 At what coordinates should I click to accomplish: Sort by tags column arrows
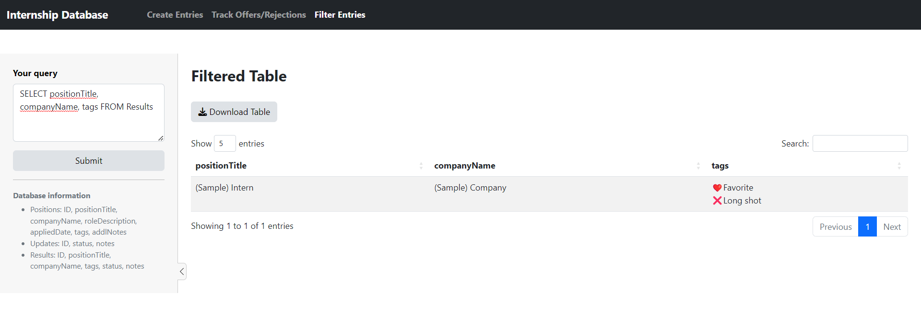click(899, 166)
